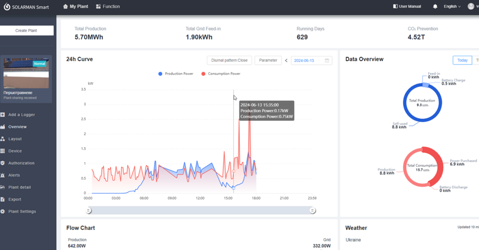Click the left handle of chart range slider

click(x=89, y=210)
